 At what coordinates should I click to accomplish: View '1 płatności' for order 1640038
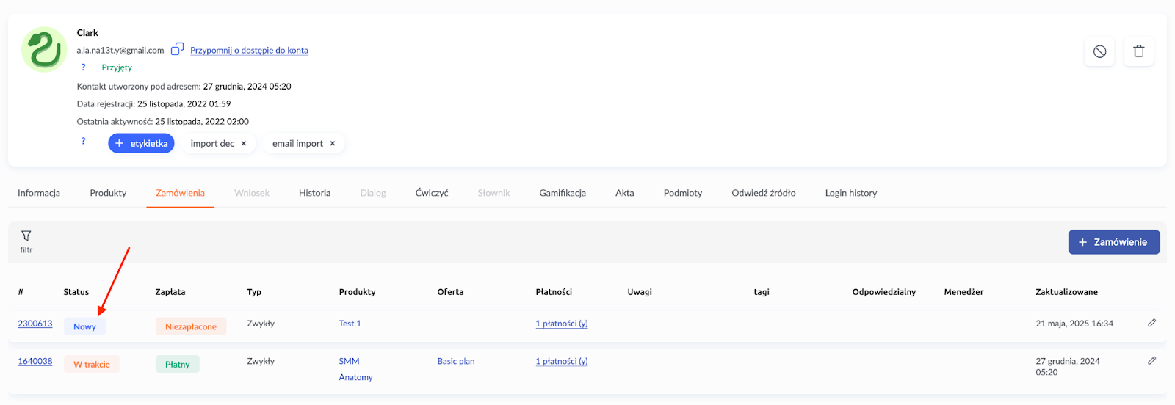click(562, 361)
